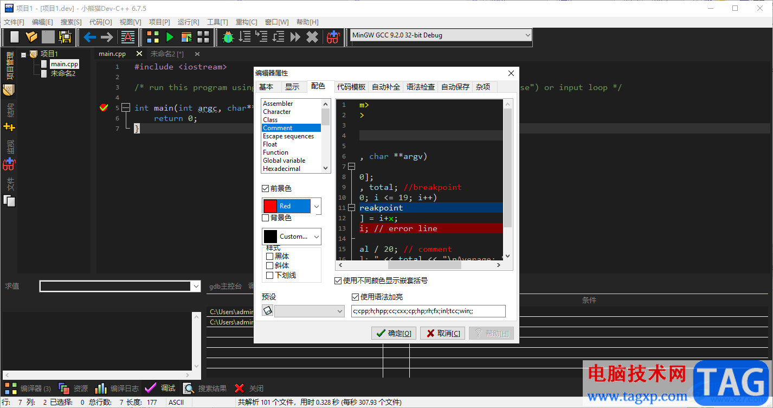The height and width of the screenshot is (408, 773).
Task: Click the black background color swatch
Action: pyautogui.click(x=270, y=237)
